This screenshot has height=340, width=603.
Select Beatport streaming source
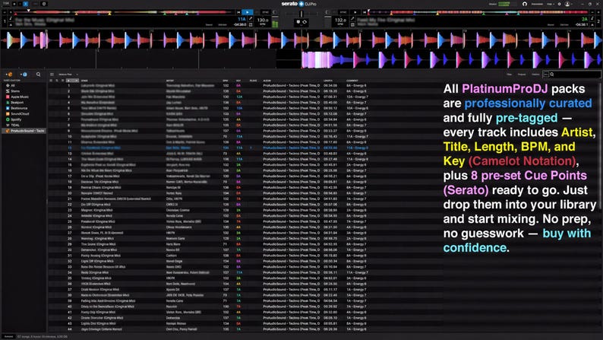click(17, 103)
